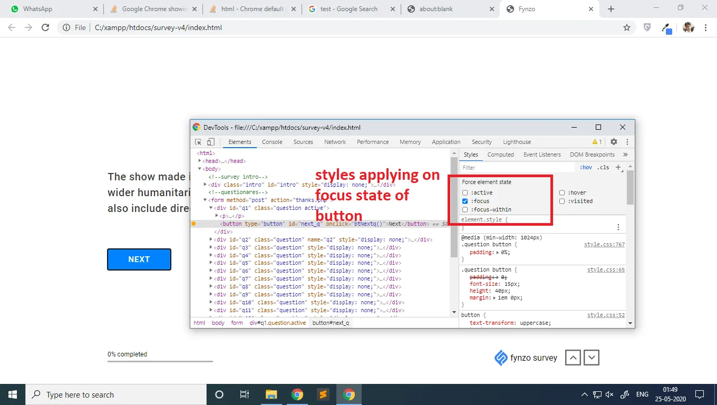Open the style.css:767 source link

point(604,245)
